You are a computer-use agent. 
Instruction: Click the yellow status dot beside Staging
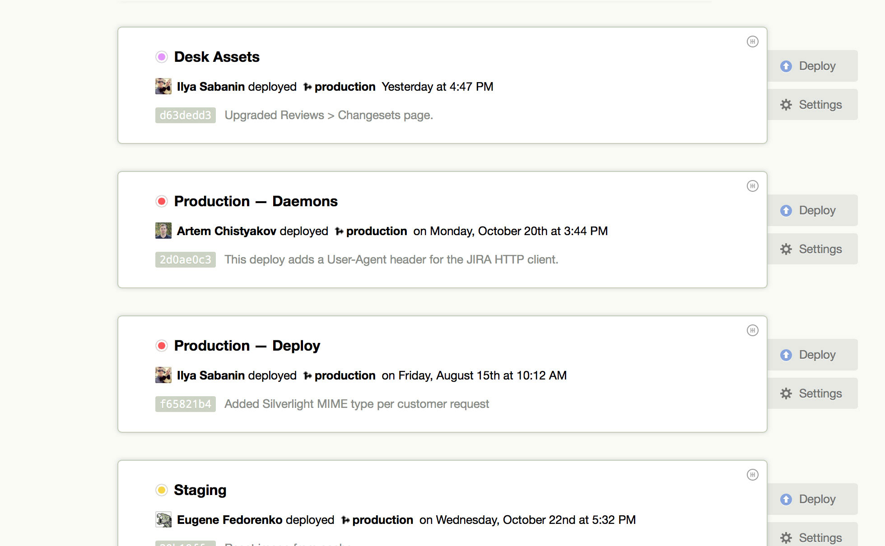[x=162, y=490]
